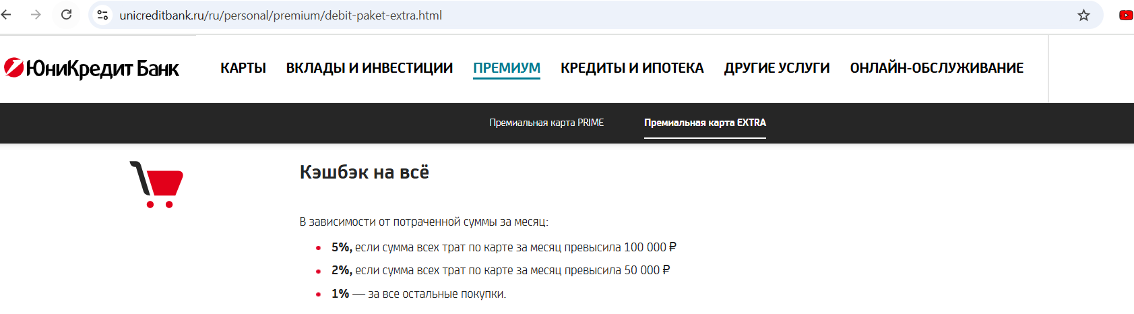Click the 5% cashback line for 100 000 ₽
The image size is (1134, 314).
[504, 247]
